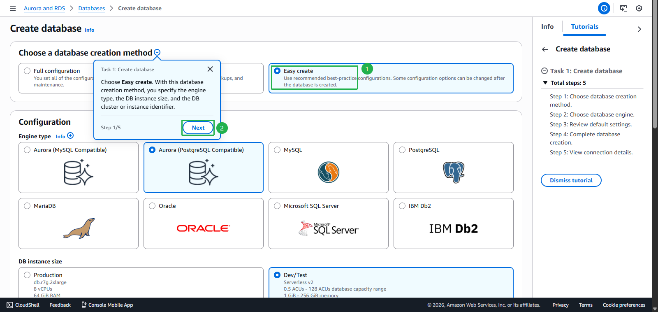
Task: Click the hexagon settings icon in the top bar
Action: (639, 8)
